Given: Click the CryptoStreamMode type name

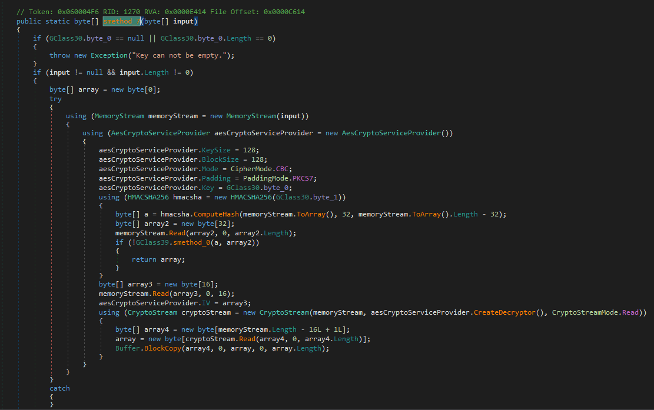Looking at the screenshot, I should click(x=585, y=312).
